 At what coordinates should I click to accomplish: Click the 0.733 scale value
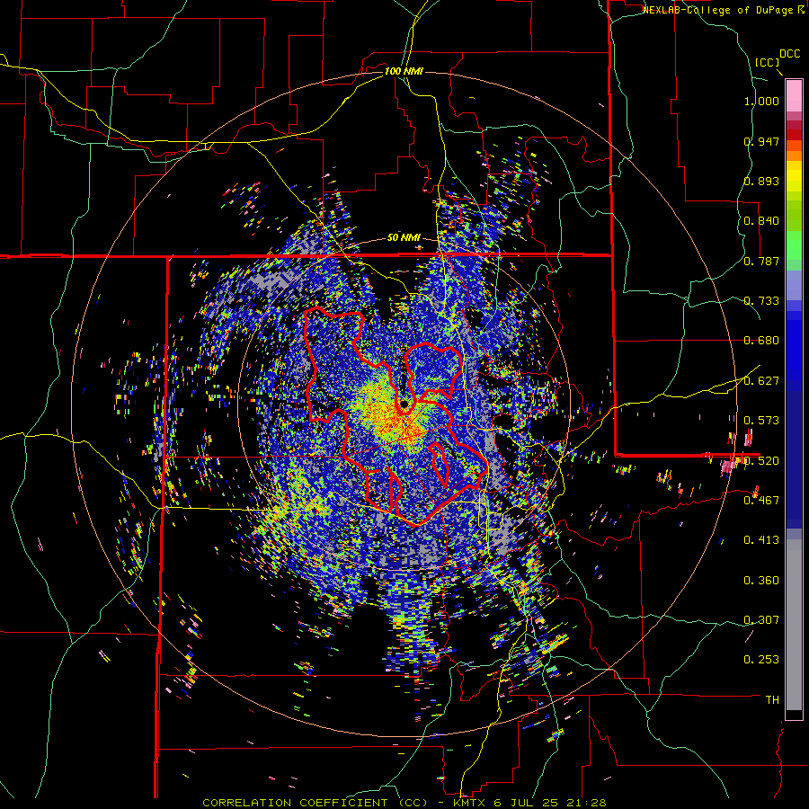pos(761,301)
